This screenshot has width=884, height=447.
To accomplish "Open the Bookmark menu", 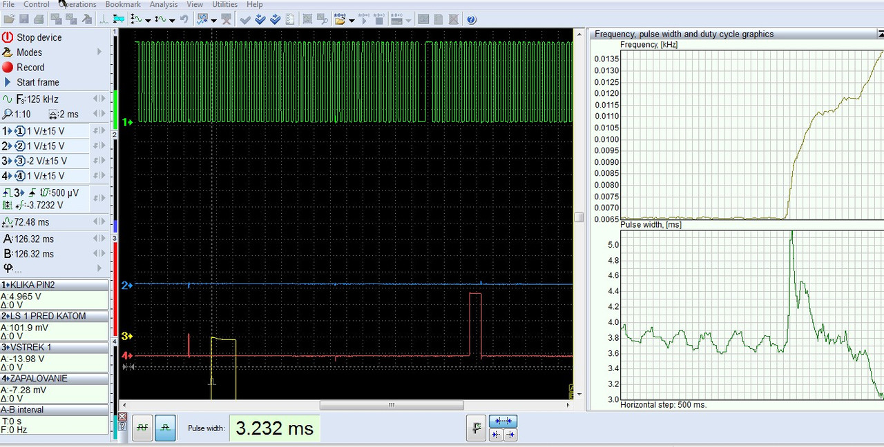I will (x=123, y=4).
